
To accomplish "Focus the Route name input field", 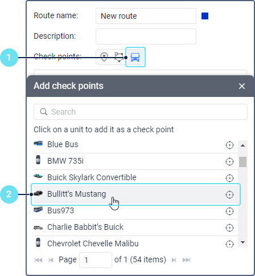I will (146, 16).
